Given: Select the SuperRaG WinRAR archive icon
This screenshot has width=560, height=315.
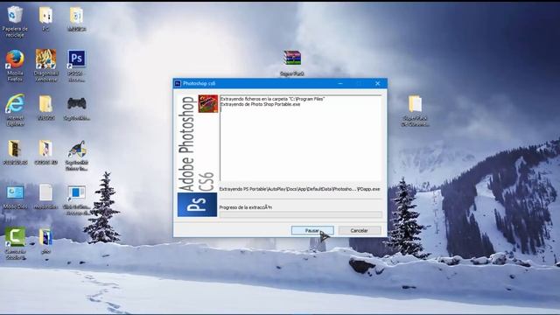Looking at the screenshot, I should [292, 63].
